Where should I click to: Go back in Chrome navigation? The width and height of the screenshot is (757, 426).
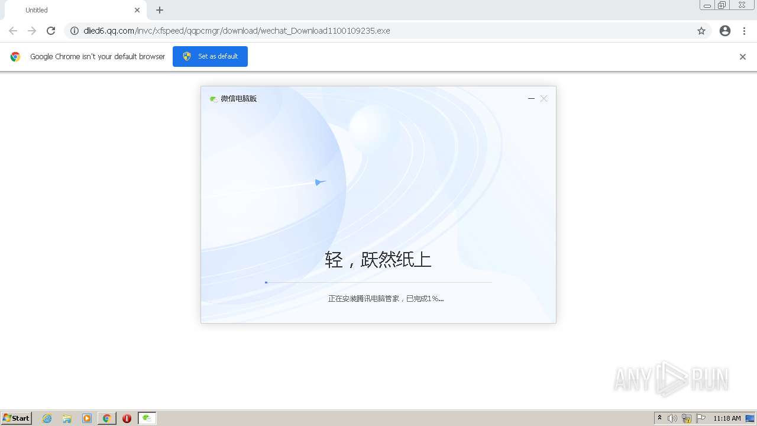point(13,31)
